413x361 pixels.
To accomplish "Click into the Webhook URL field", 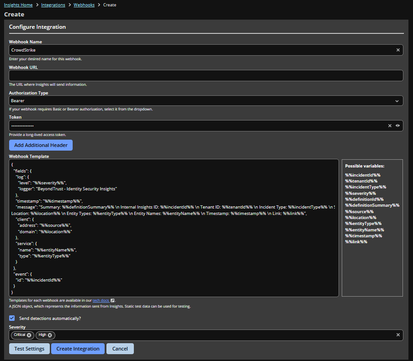I will point(206,75).
